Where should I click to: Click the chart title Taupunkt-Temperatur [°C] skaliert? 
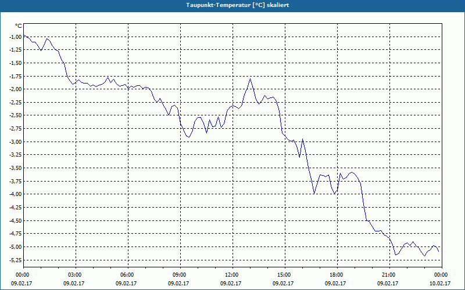tap(238, 5)
